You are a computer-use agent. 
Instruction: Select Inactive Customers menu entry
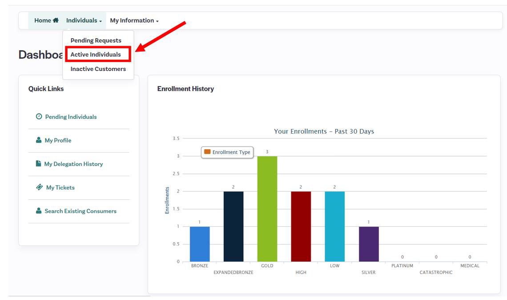(x=98, y=69)
